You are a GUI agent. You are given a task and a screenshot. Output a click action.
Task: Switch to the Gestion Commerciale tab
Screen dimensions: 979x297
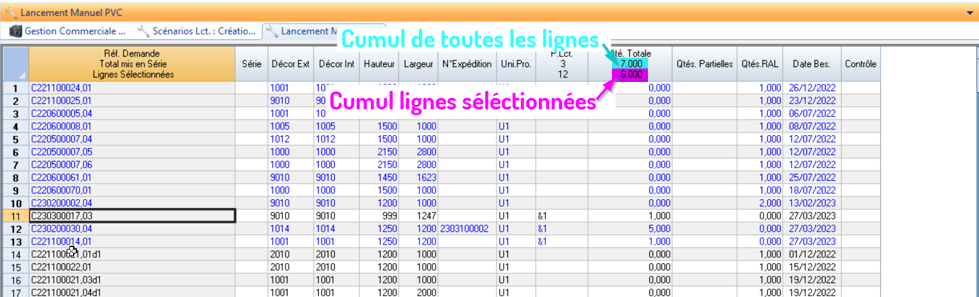coord(68,31)
